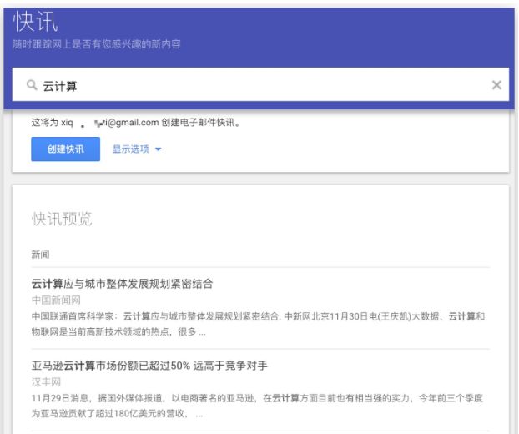This screenshot has height=434, width=519.
Task: Open the 显示选项 link
Action: click(130, 149)
